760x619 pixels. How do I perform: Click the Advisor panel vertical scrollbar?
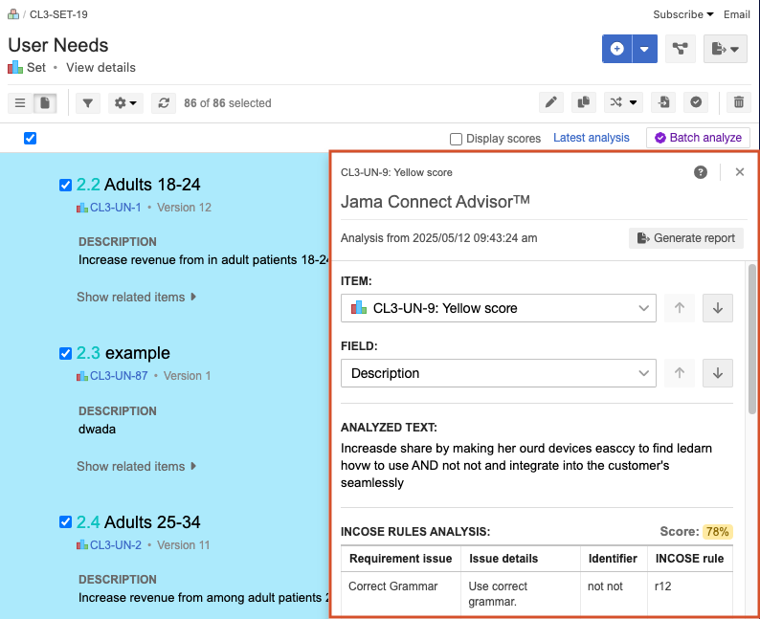(x=752, y=344)
